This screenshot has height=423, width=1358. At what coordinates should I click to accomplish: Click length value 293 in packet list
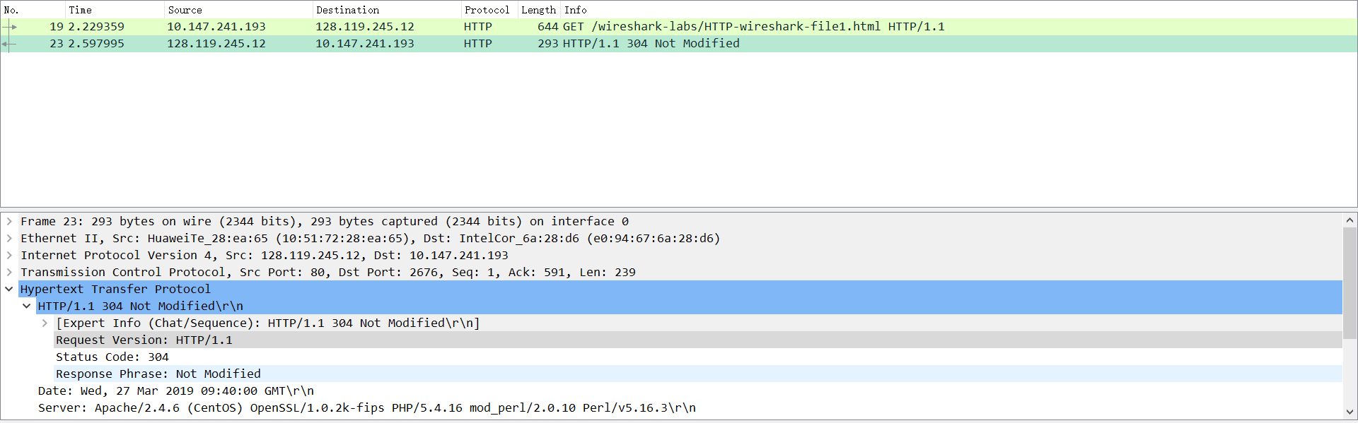(548, 44)
